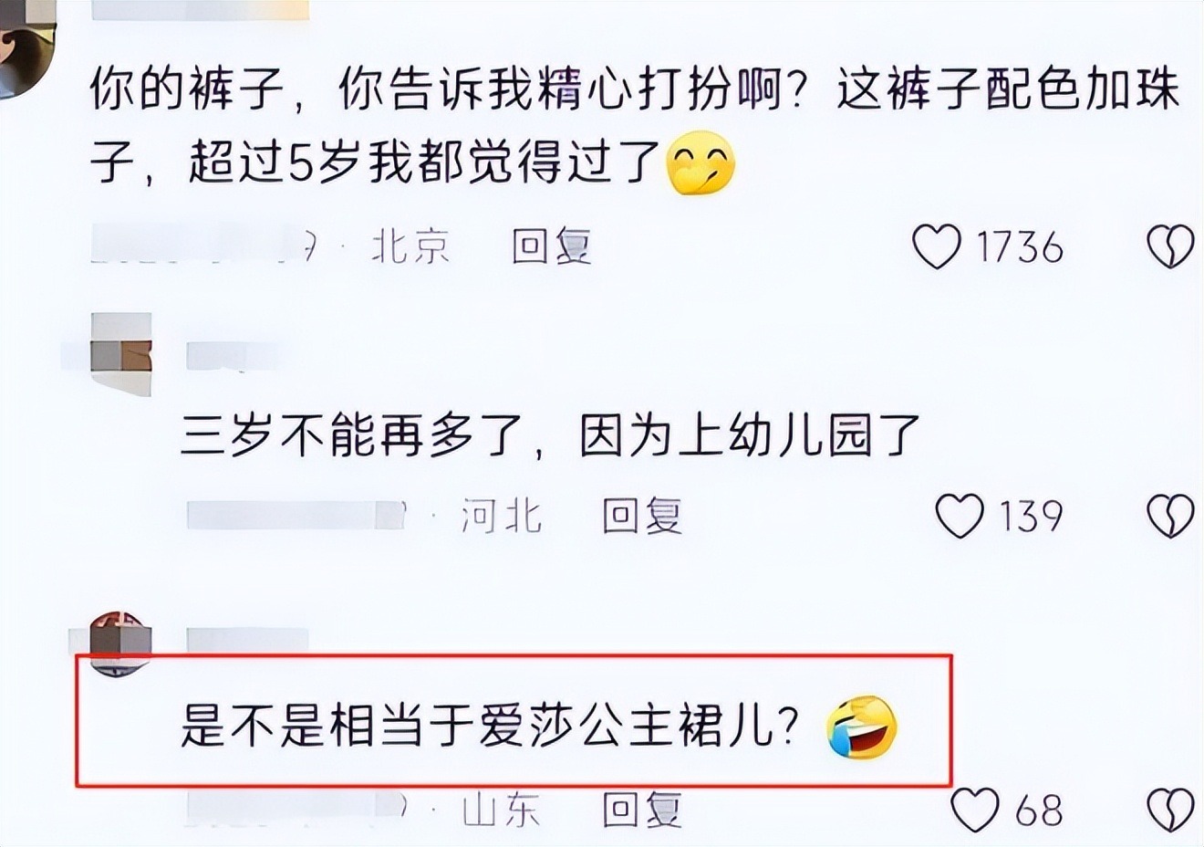
Task: Click the 1736 like count
Action: click(x=1020, y=247)
